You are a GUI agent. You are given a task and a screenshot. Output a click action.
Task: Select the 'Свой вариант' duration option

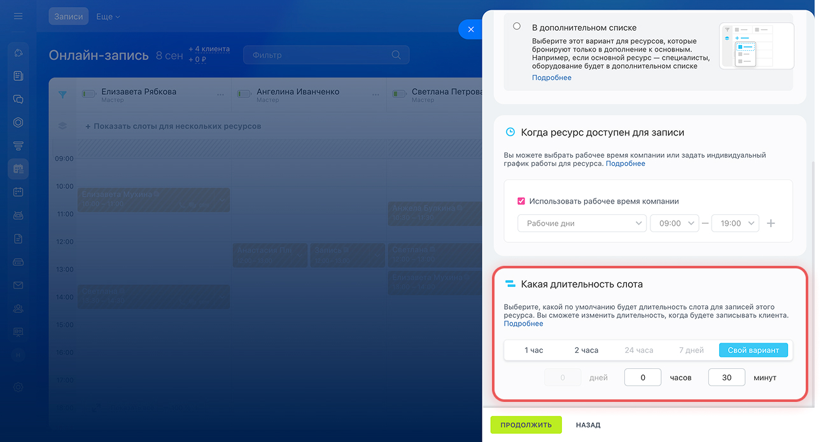(753, 350)
